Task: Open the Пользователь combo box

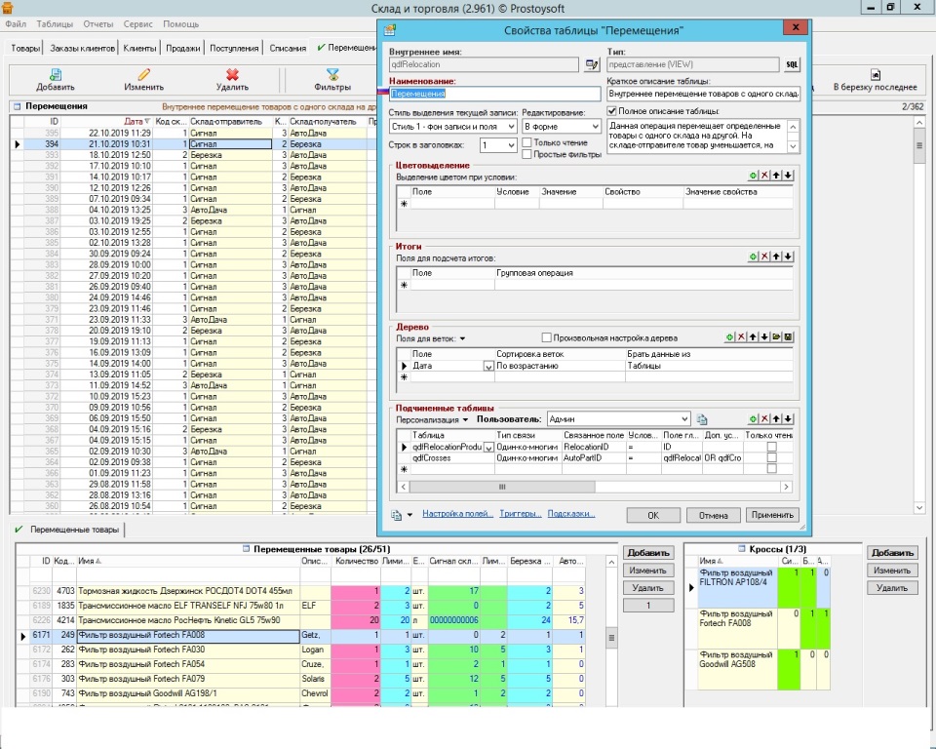Action: point(684,418)
